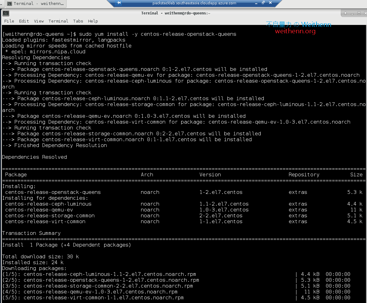Image resolution: width=367 pixels, height=303 pixels.
Task: Click the restore icon on the connection bar
Action: (x=263, y=3)
